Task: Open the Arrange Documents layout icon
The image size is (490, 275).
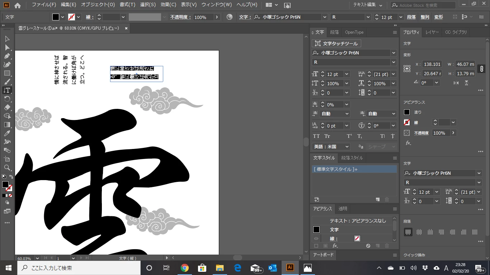Action: pyautogui.click(x=272, y=5)
